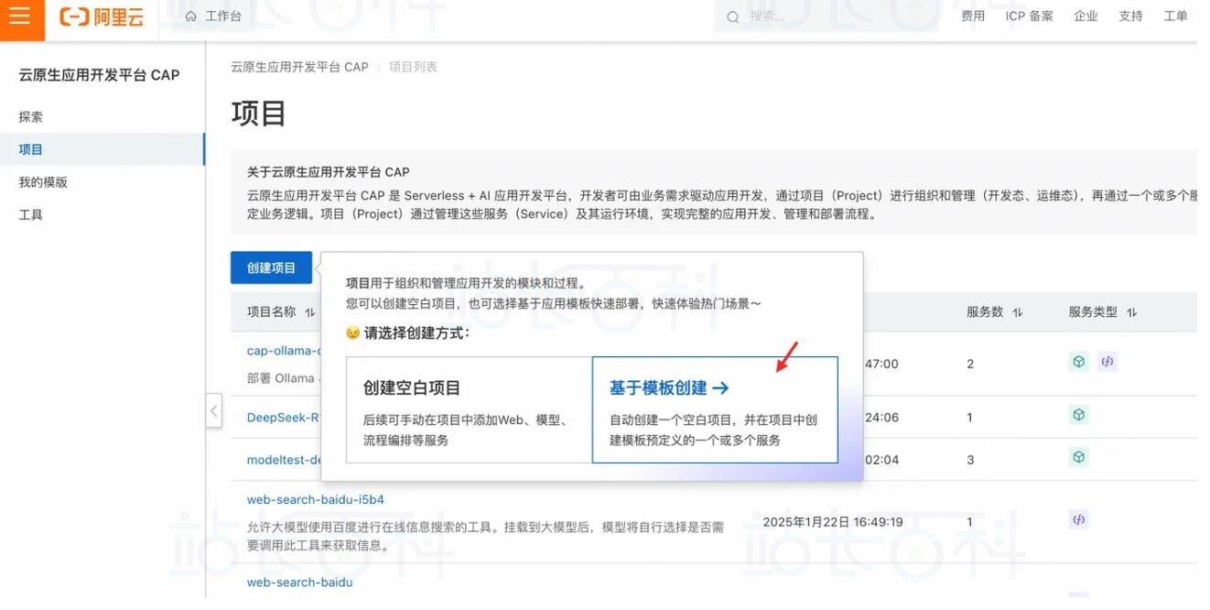Open the 费用 top menu
The image size is (1210, 610).
[x=973, y=16]
